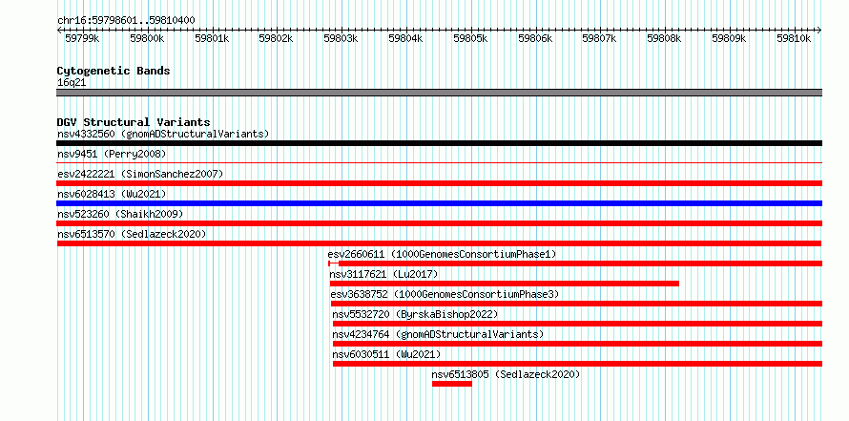Viewport: 849px width, 421px height.
Task: Click the 59802k ruler tick label
Action: coord(276,38)
